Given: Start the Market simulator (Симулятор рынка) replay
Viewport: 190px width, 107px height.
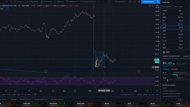Looking at the screenshot, I should pos(88,1).
